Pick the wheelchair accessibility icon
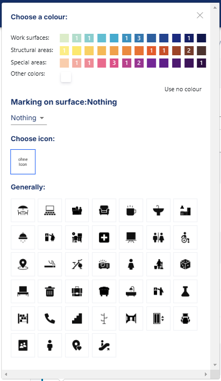Screen dimensions: 221x381 click(185, 237)
